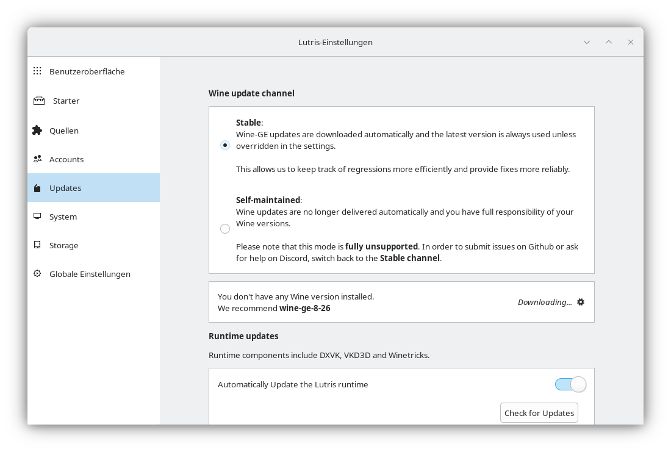The width and height of the screenshot is (671, 452).
Task: Click the Quellen puzzle piece icon
Action: (37, 131)
